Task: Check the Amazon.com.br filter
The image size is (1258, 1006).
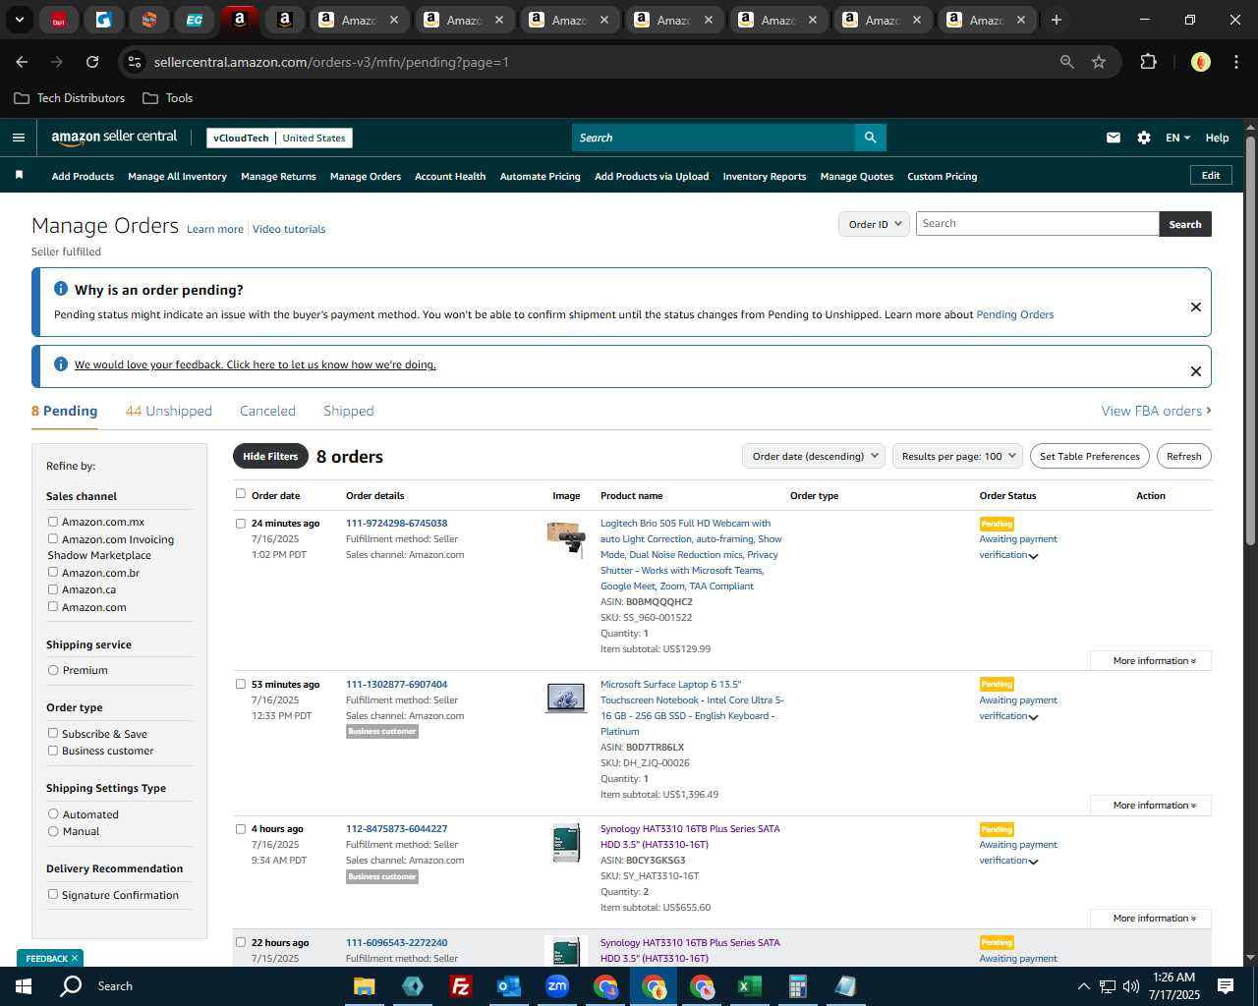Action: pos(53,572)
